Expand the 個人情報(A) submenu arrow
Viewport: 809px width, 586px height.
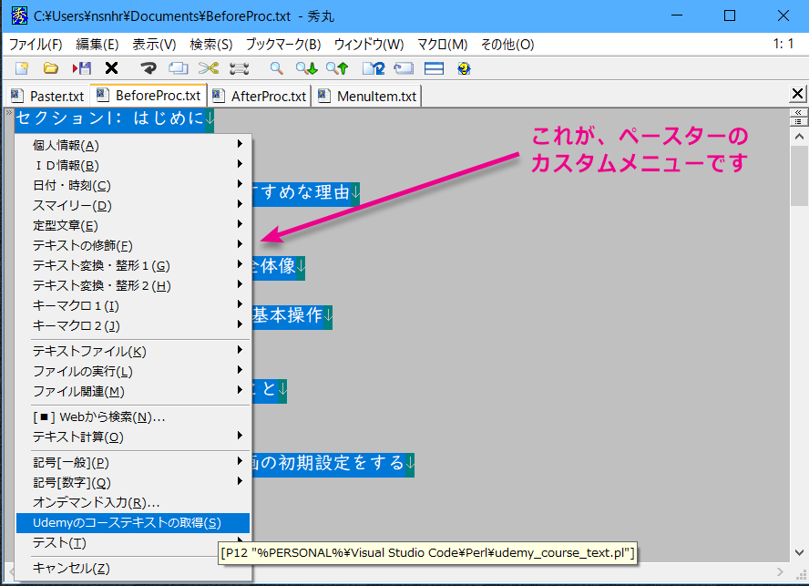point(240,144)
